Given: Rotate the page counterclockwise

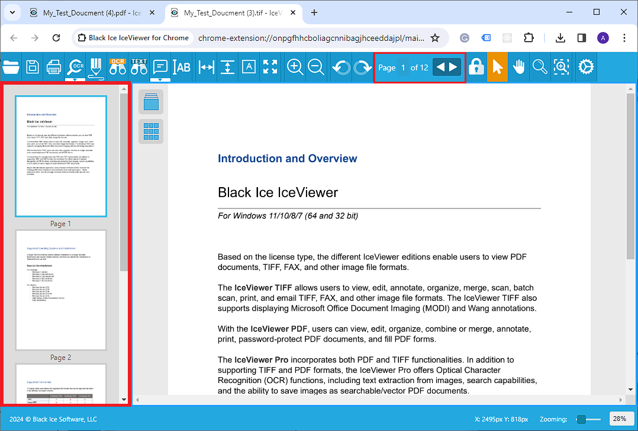Looking at the screenshot, I should click(x=341, y=67).
